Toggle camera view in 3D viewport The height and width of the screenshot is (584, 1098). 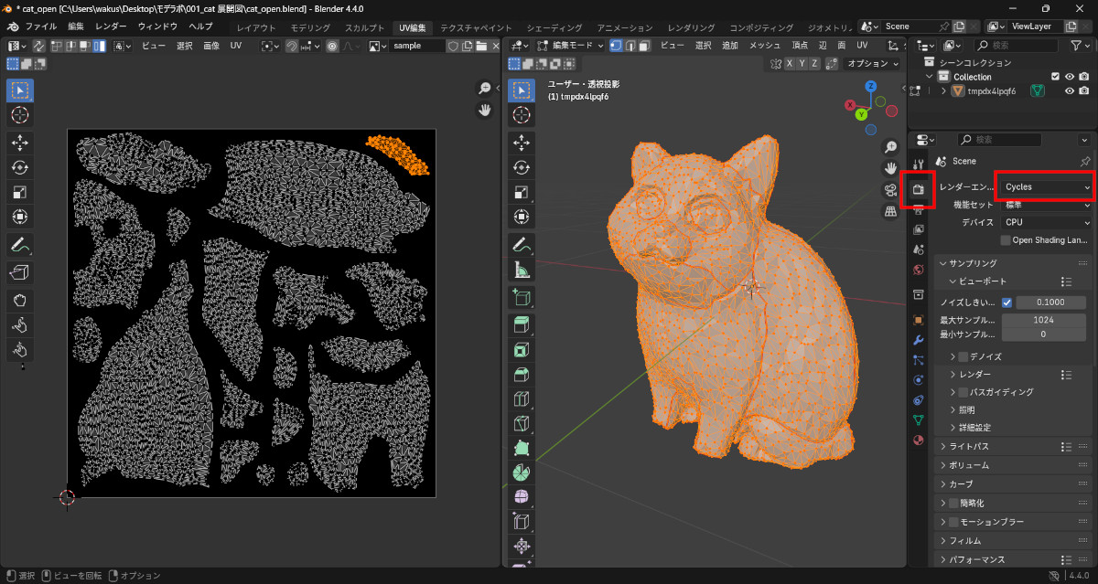[889, 190]
